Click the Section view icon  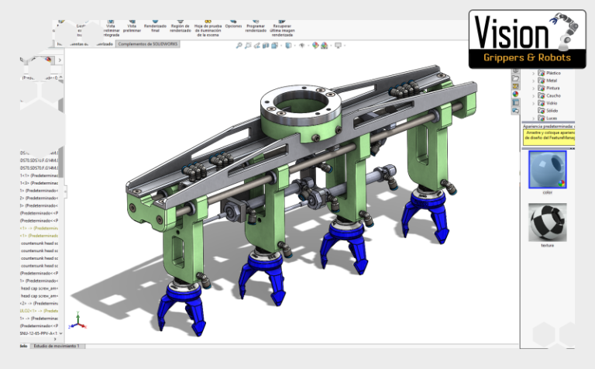[266, 46]
